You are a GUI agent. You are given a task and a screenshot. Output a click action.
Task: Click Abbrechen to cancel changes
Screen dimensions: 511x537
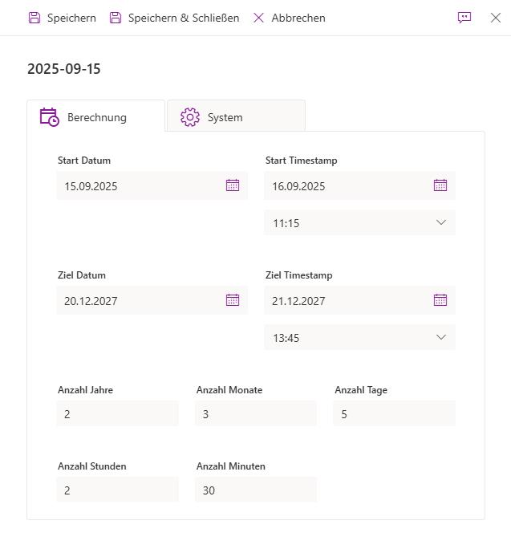pyautogui.click(x=289, y=18)
